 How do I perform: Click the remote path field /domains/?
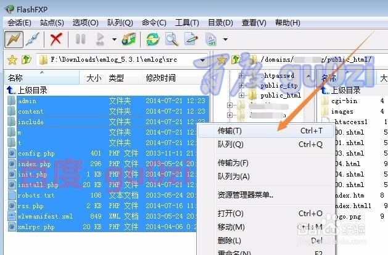[x=316, y=60]
